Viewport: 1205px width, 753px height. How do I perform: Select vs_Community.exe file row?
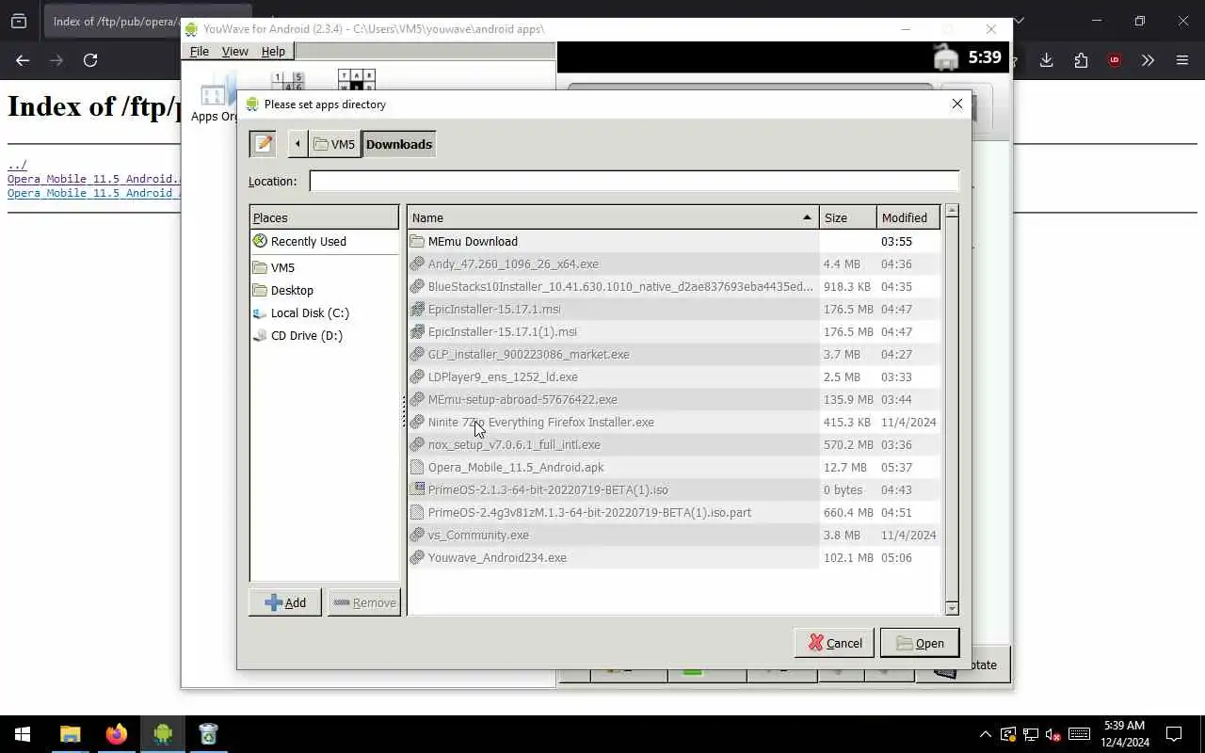pyautogui.click(x=674, y=535)
